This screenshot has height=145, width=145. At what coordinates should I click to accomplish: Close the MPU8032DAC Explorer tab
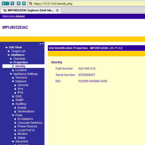click(57, 10)
